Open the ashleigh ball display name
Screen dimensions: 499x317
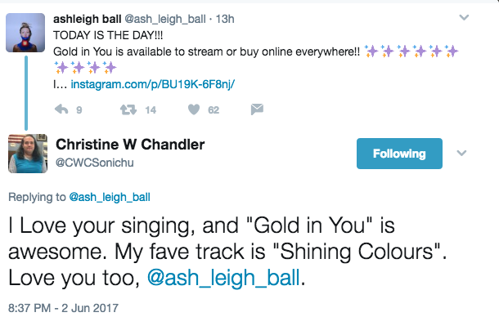88,19
